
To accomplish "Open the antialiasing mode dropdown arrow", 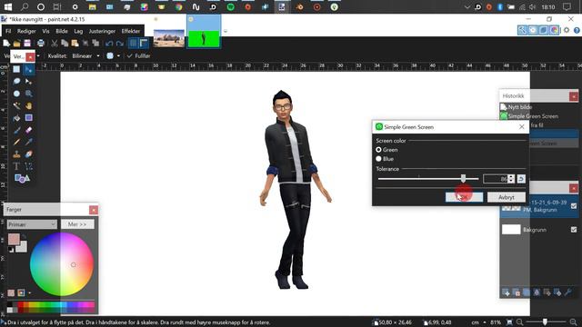I will point(118,56).
